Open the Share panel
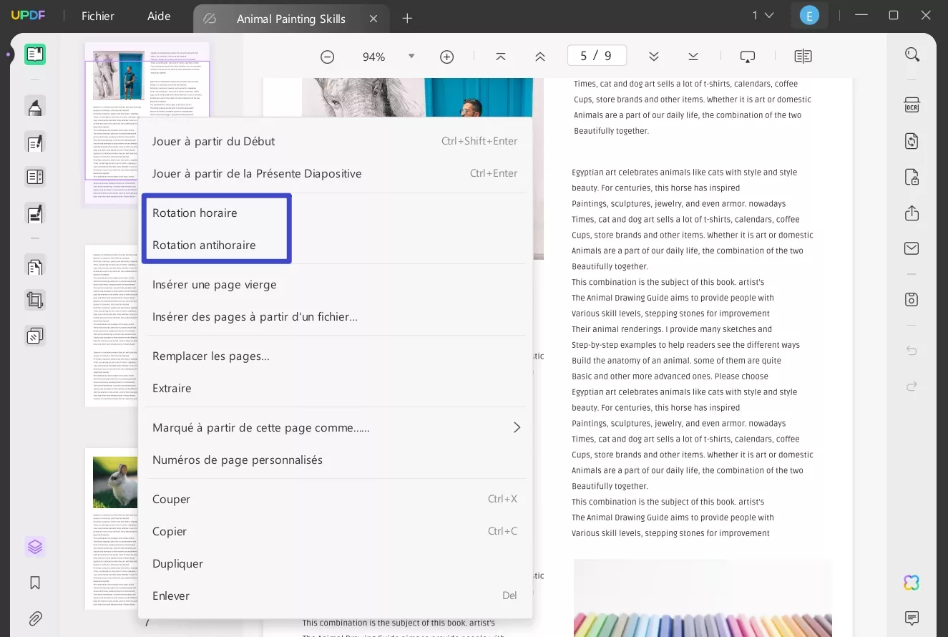Image resolution: width=948 pixels, height=637 pixels. tap(911, 213)
